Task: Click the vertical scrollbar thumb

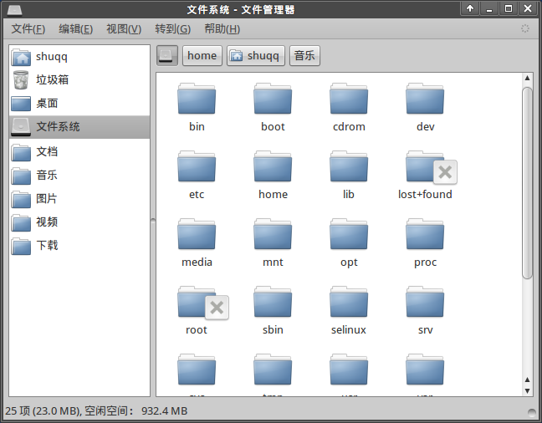Action: pyautogui.click(x=527, y=183)
